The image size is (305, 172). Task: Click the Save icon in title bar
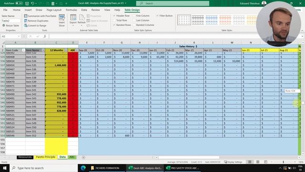click(x=27, y=3)
